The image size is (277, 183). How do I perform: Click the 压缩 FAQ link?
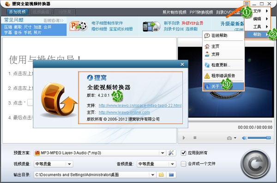tap(8, 27)
